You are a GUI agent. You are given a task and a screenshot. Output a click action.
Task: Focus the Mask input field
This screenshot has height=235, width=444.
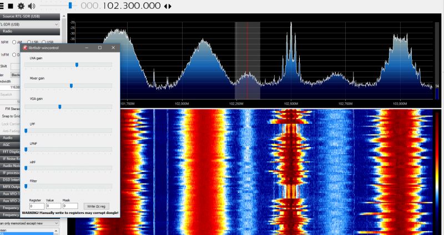(x=70, y=206)
